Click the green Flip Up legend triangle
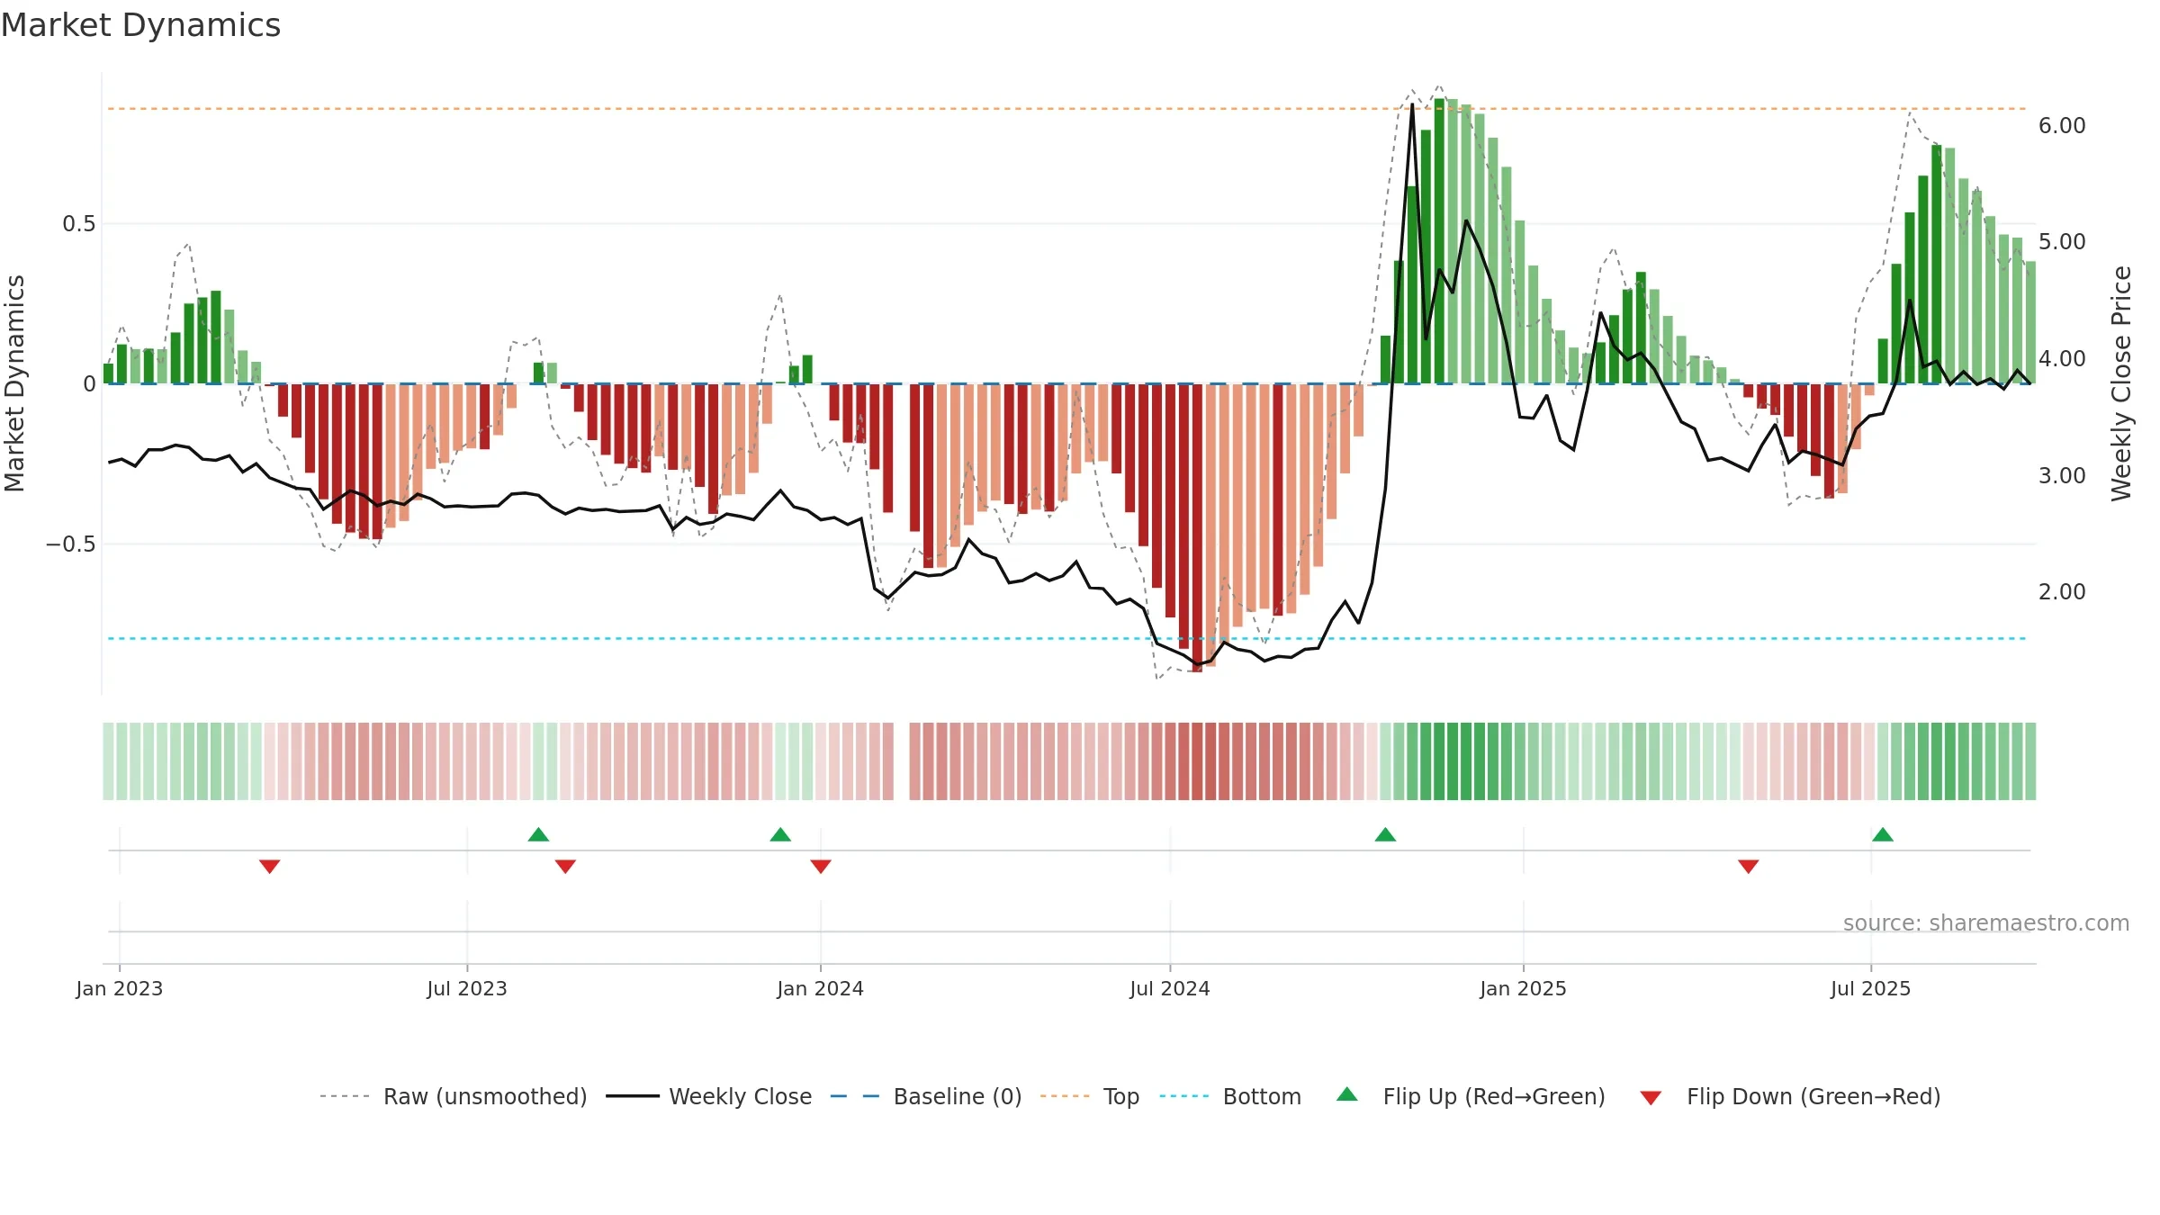The width and height of the screenshot is (2160, 1215). [x=1346, y=1094]
